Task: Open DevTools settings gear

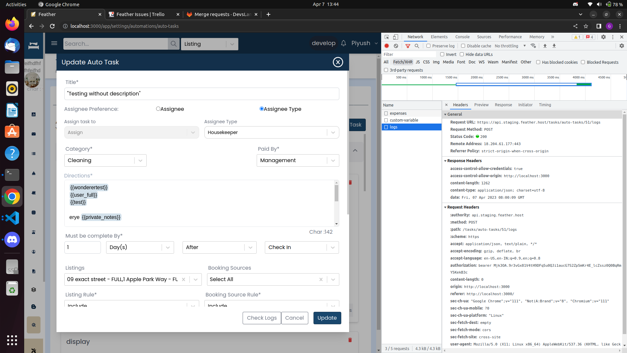Action: click(x=603, y=37)
